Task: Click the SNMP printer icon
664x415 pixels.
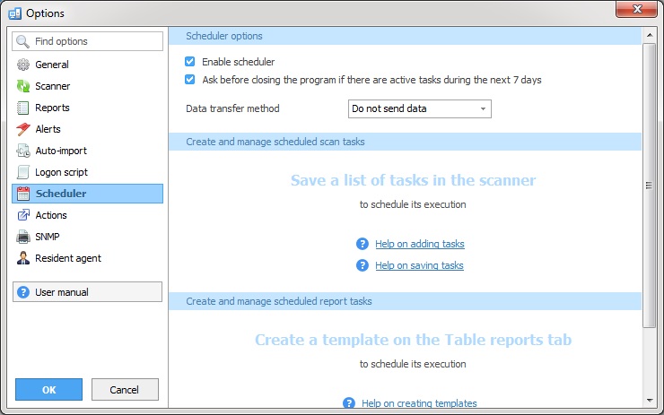Action: [x=23, y=237]
